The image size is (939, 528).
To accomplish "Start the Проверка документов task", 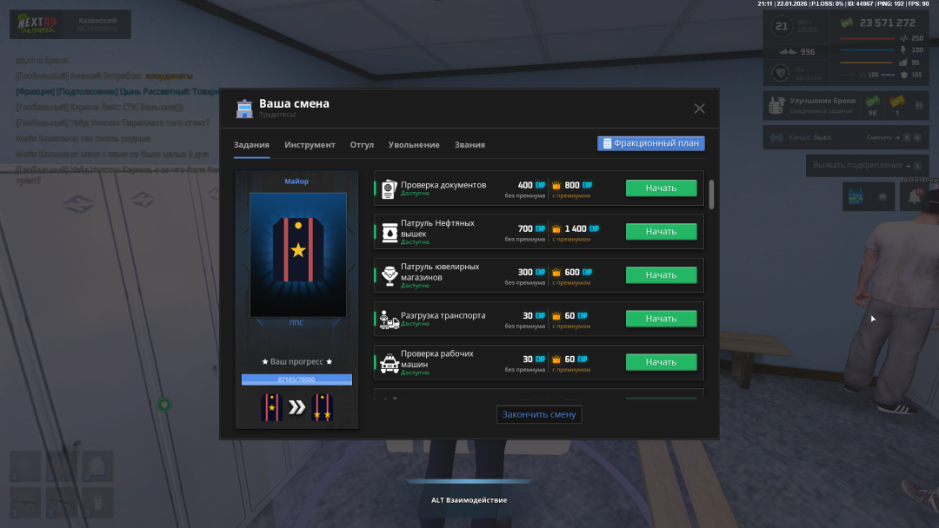I will 661,188.
